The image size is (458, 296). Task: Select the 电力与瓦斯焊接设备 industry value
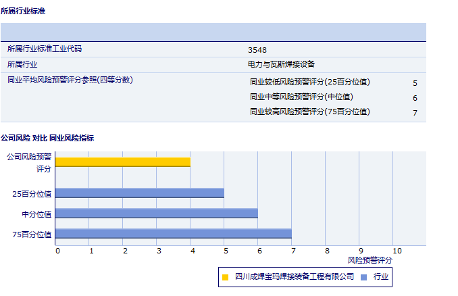[x=281, y=64]
